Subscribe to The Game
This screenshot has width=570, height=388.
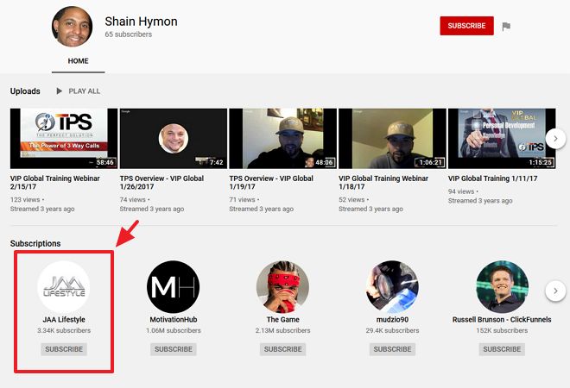click(x=282, y=349)
